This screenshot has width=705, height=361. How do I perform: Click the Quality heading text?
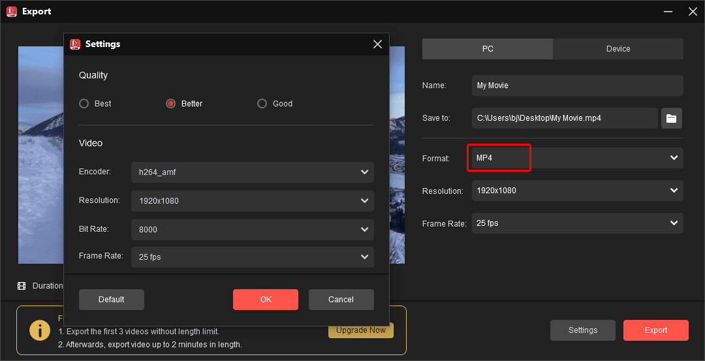(x=93, y=76)
